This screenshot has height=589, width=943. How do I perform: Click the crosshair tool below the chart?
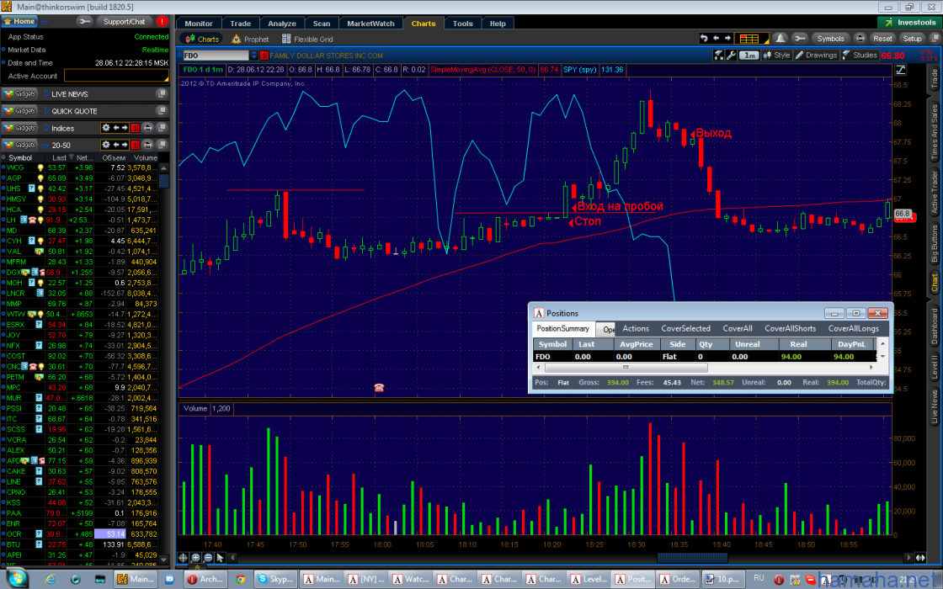(184, 558)
